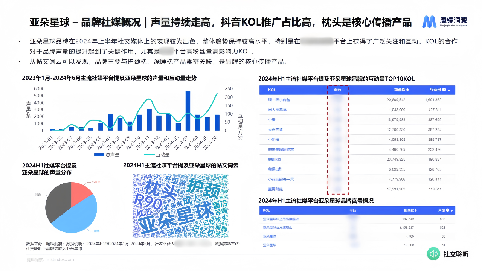Select interaction value 427,811

point(435,110)
